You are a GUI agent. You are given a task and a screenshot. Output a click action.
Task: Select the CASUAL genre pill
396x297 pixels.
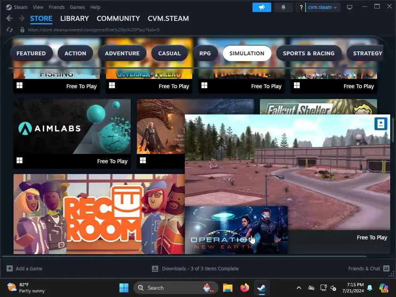(x=169, y=53)
